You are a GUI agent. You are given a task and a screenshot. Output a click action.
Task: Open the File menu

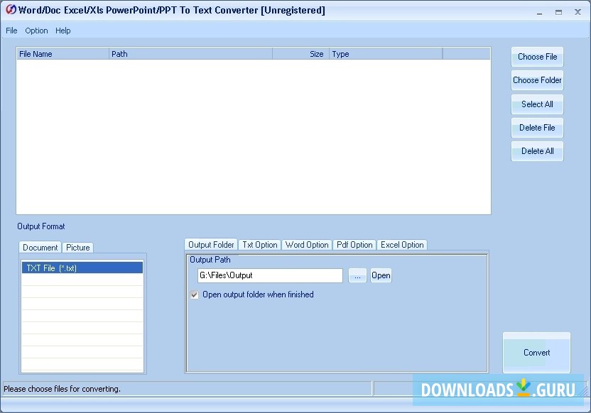tap(11, 31)
